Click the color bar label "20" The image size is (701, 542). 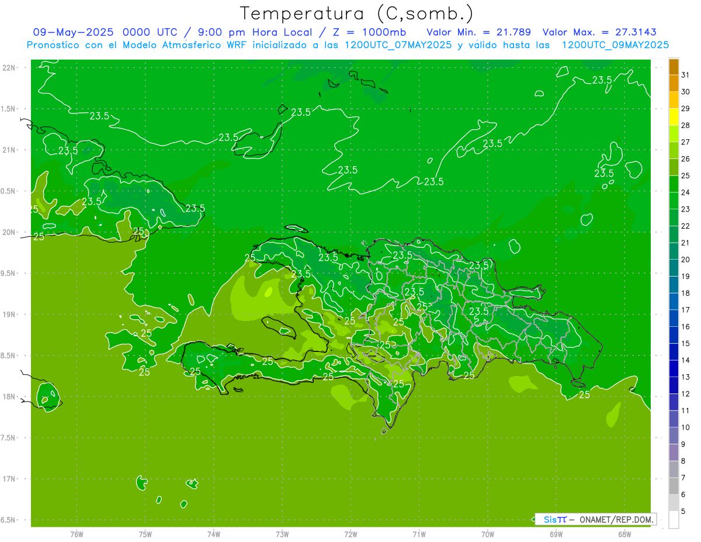(x=686, y=260)
